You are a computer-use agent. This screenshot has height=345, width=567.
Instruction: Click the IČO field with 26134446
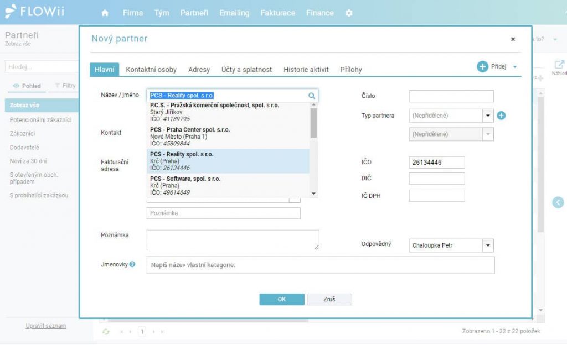pyautogui.click(x=437, y=163)
